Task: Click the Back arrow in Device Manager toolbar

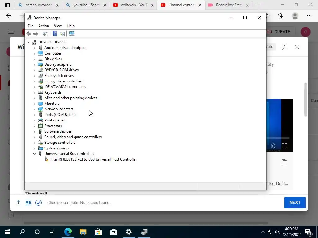Action: coord(29,33)
